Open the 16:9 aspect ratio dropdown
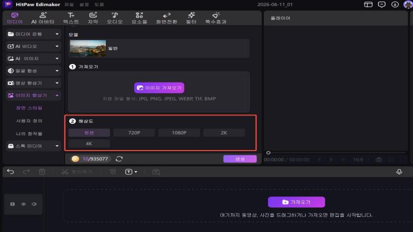Image resolution: width=413 pixels, height=232 pixels. [x=361, y=160]
